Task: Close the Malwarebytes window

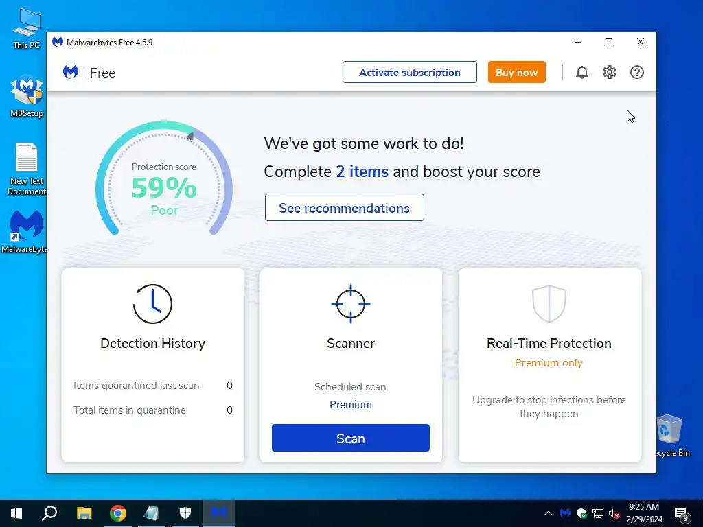Action: [641, 42]
